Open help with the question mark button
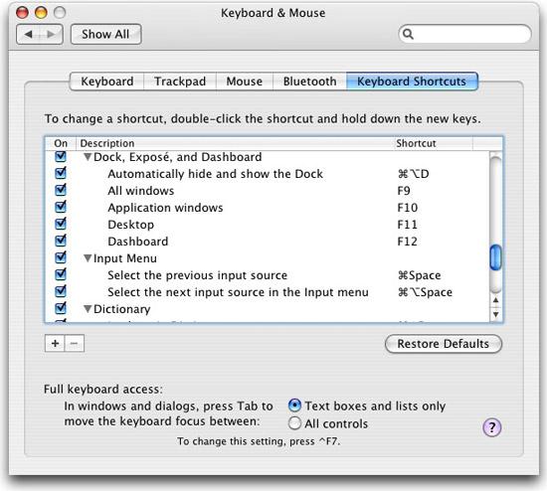Viewport: 547px width, 491px height. 492,427
